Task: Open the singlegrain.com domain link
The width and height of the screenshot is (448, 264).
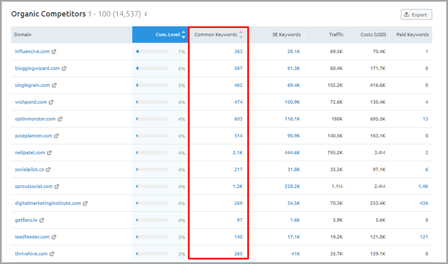Action: (x=33, y=85)
